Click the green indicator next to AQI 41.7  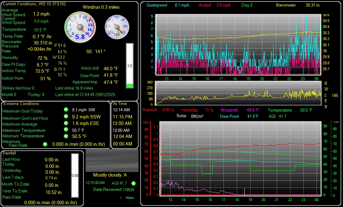point(134,183)
